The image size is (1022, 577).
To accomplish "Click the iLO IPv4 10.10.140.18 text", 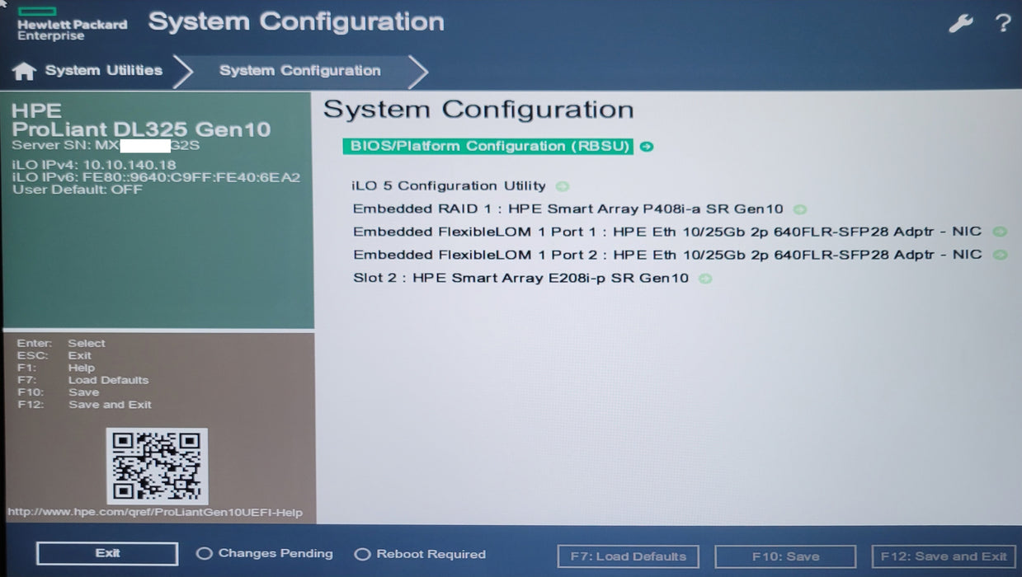I will (94, 166).
